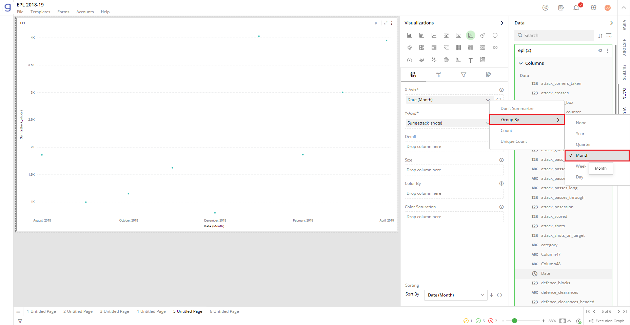Image resolution: width=630 pixels, height=325 pixels.
Task: Select the gauge visualization icon
Action: [409, 60]
